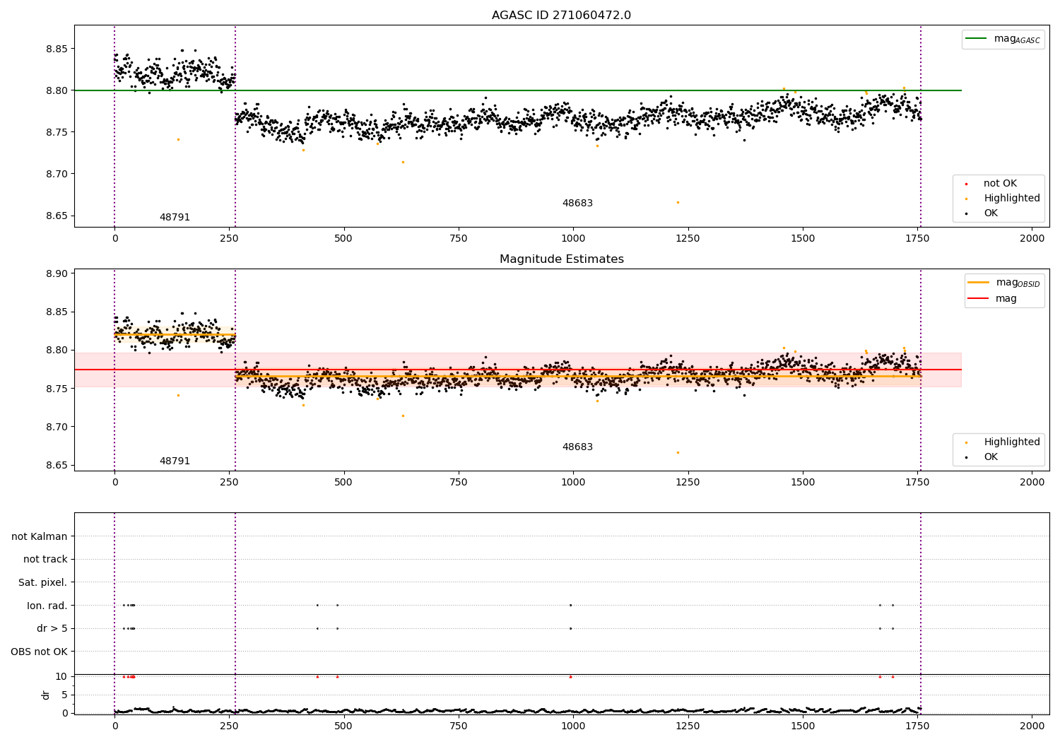Screen dimensions: 1060x742
Task: Click the '48791' label in the top plot
Action: click(175, 218)
